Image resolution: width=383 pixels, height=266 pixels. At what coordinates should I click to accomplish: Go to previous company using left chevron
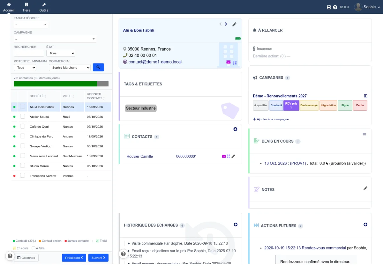point(220,24)
